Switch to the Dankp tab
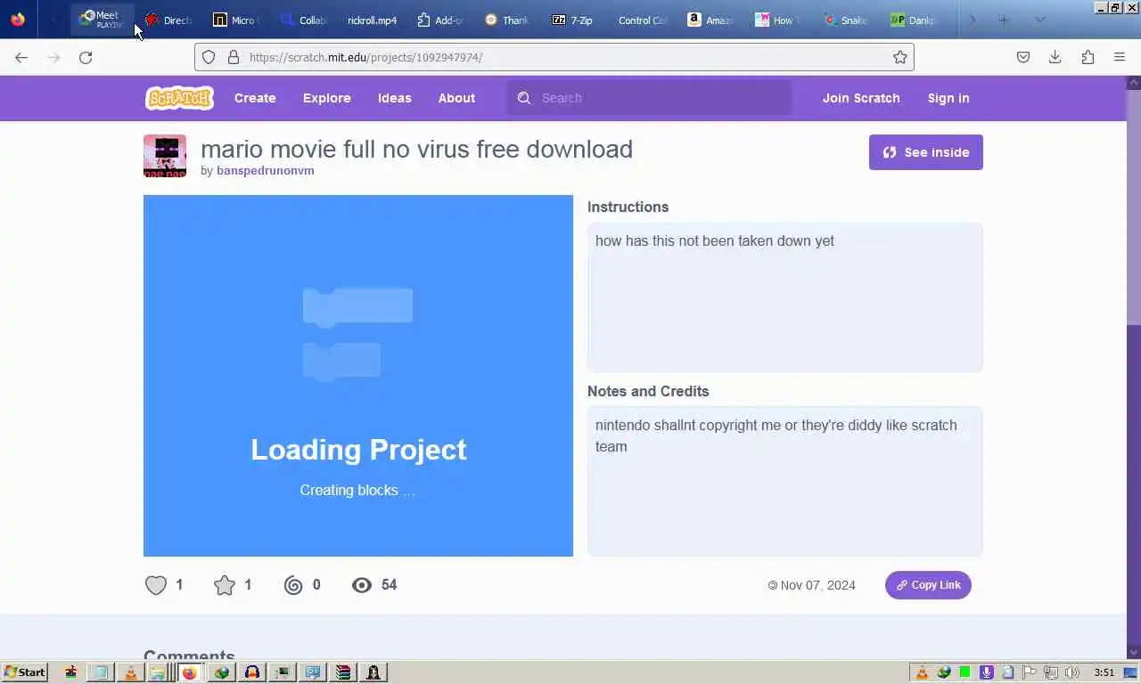Screen dimensions: 1141x684 [913, 20]
